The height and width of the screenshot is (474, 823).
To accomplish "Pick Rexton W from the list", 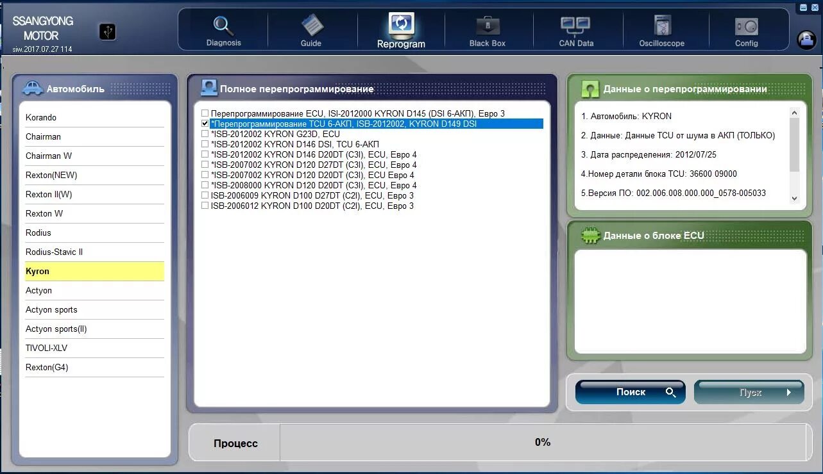I will pyautogui.click(x=94, y=213).
